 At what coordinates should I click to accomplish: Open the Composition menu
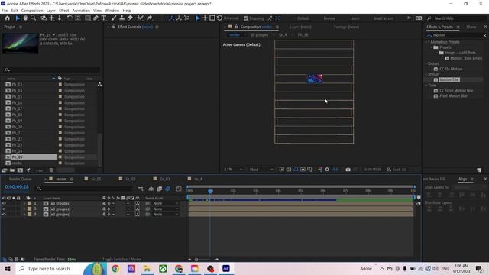[x=32, y=11]
